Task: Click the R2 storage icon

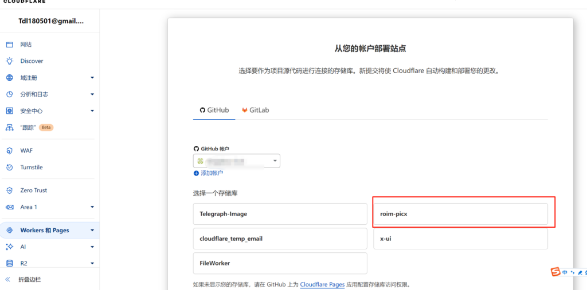Action: point(9,264)
